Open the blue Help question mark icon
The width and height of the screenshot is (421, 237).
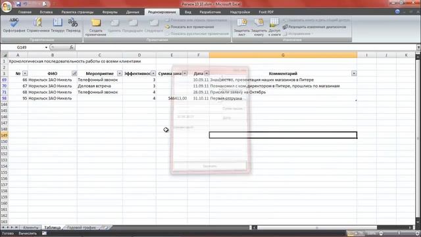397,12
